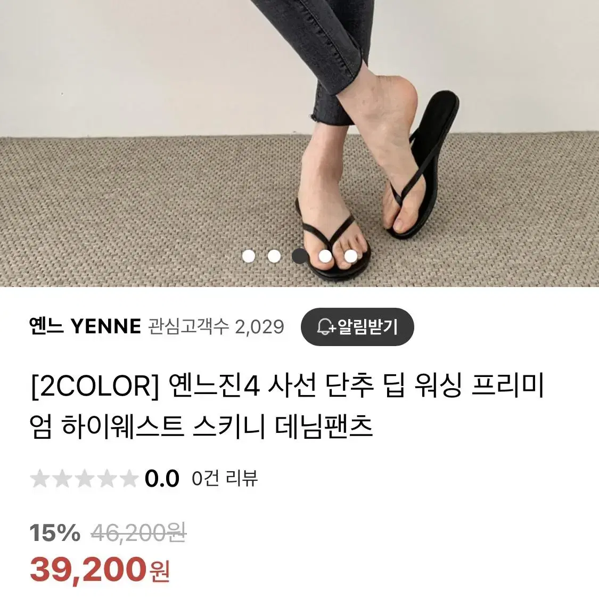Click the fifth gray rating star
This screenshot has height=599, width=599.
coord(128,479)
